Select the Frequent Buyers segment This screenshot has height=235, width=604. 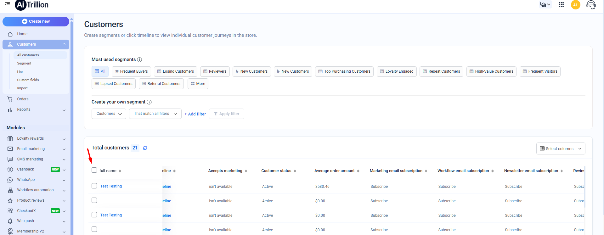[x=131, y=71]
